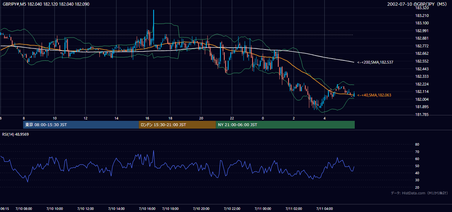
Task: Click the 181.785 price axis label
Action: (422, 114)
